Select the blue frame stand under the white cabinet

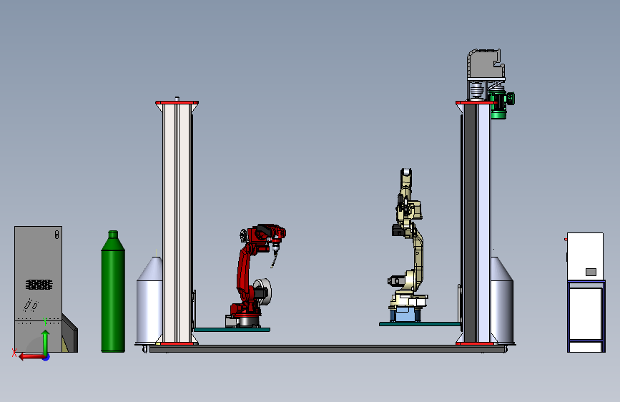click(x=586, y=316)
